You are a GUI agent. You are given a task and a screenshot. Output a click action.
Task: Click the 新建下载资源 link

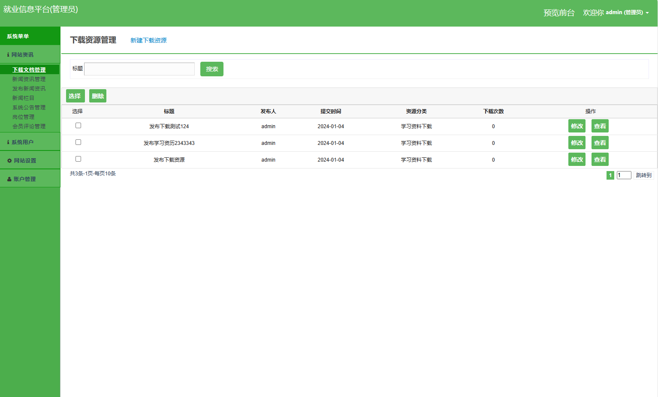(x=148, y=40)
